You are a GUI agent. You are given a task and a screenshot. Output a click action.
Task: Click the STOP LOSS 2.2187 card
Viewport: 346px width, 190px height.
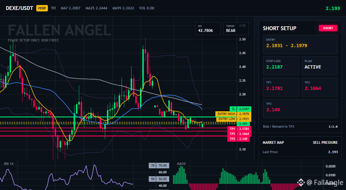[281, 66]
